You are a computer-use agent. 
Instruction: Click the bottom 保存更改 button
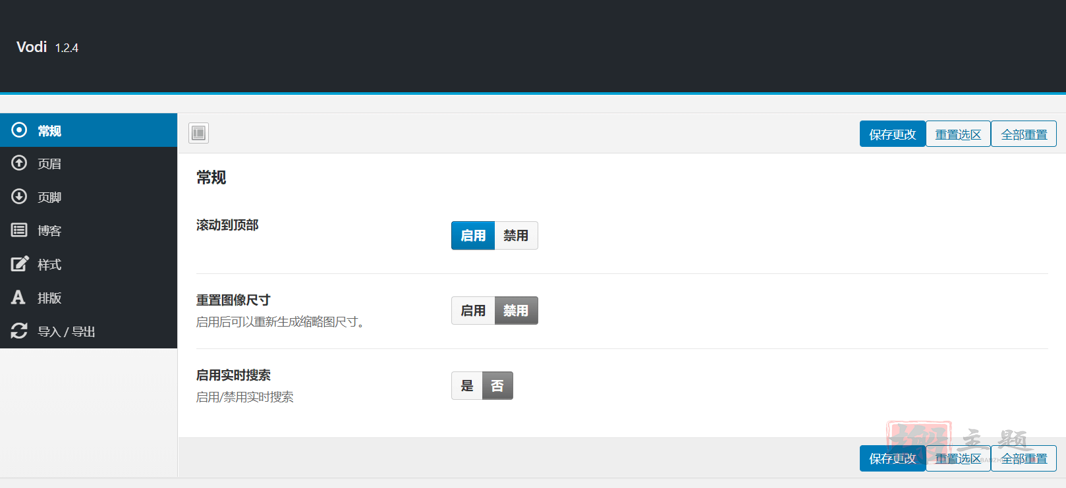pyautogui.click(x=893, y=458)
